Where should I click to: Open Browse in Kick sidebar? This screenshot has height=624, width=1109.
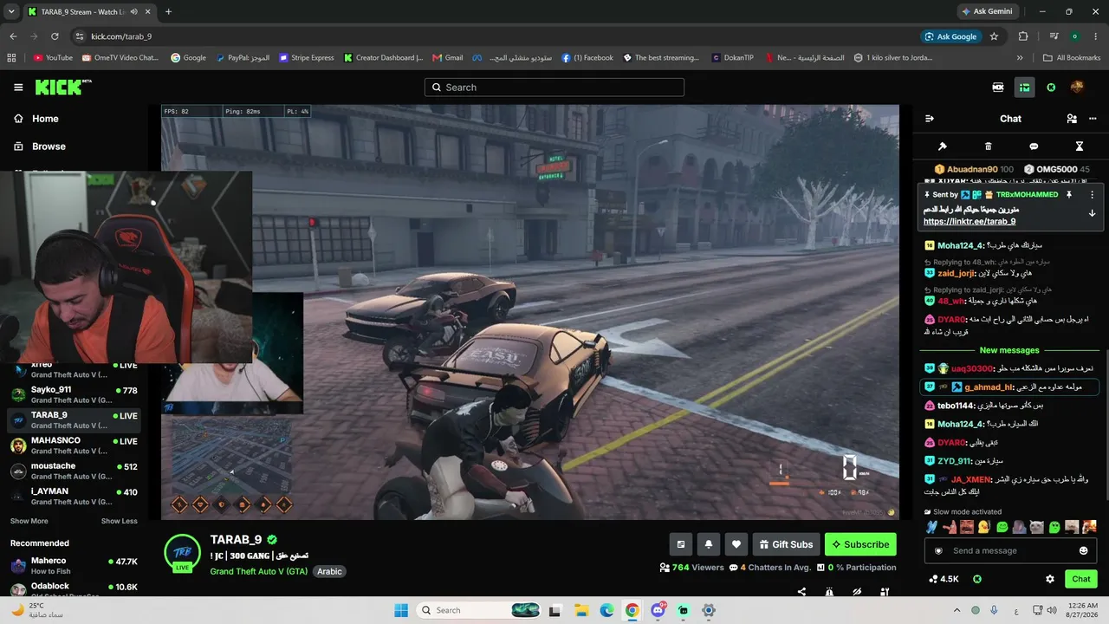pos(40,146)
